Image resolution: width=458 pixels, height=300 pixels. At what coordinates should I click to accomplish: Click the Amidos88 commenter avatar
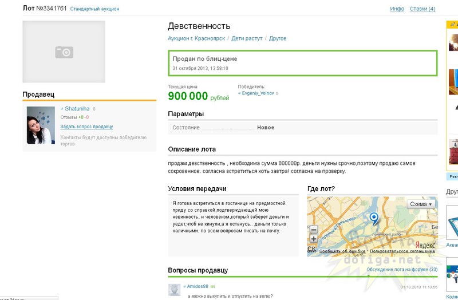pyautogui.click(x=175, y=289)
